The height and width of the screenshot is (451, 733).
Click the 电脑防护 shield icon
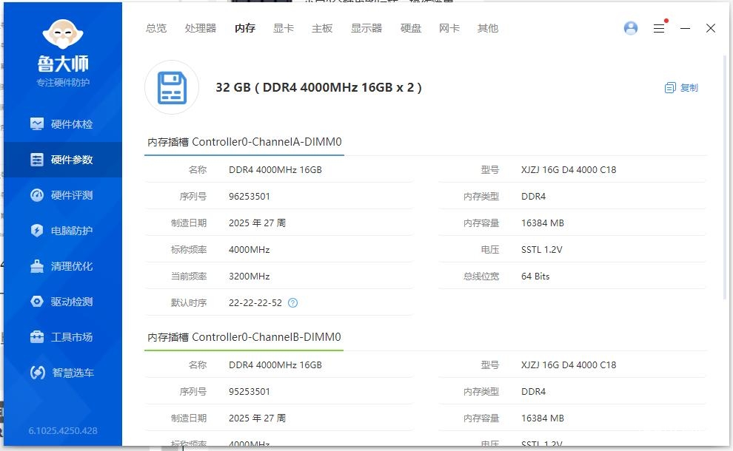[37, 231]
